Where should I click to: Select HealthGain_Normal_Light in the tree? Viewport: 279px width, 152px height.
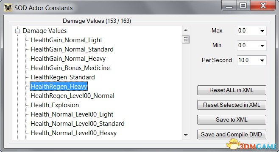(x=67, y=40)
